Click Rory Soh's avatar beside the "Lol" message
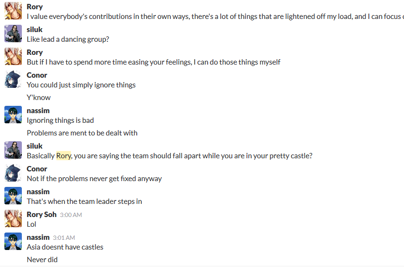 (x=13, y=219)
